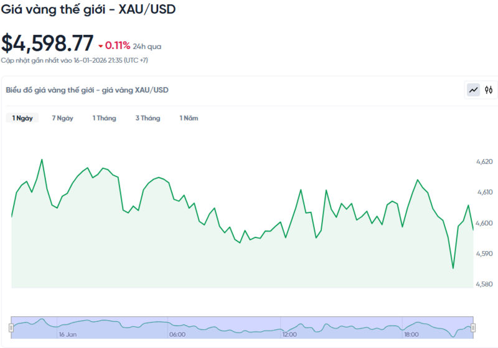The width and height of the screenshot is (498, 348).
Task: Switch to the 1 Năm chart range
Action: [x=189, y=118]
